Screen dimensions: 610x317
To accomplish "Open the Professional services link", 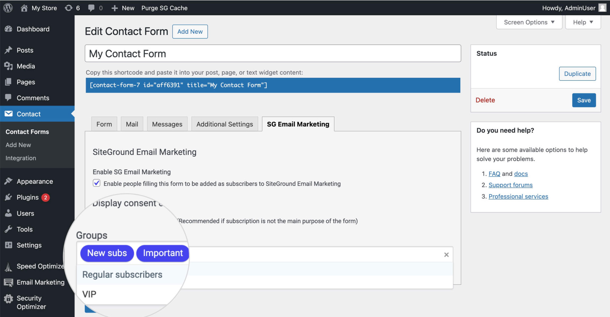I will click(x=518, y=197).
